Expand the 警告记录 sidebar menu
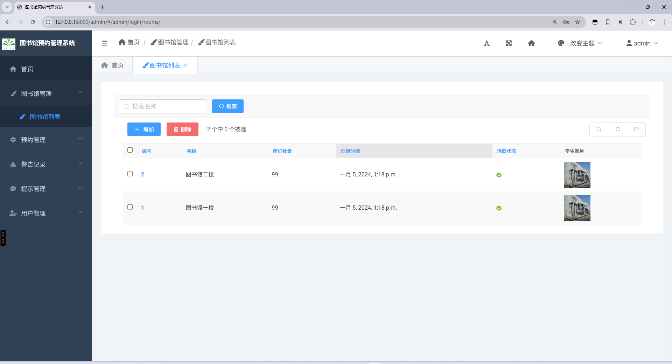The height and width of the screenshot is (364, 672). (46, 164)
